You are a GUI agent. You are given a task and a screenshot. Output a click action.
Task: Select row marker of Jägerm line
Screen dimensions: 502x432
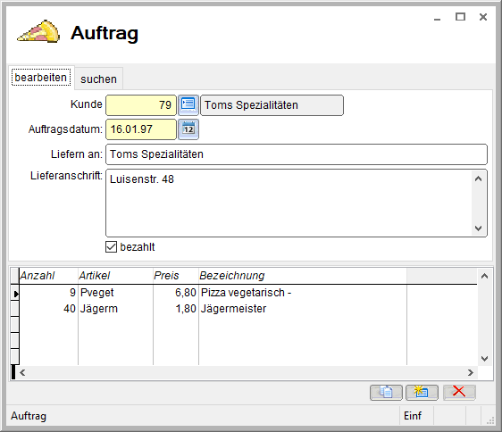14,309
